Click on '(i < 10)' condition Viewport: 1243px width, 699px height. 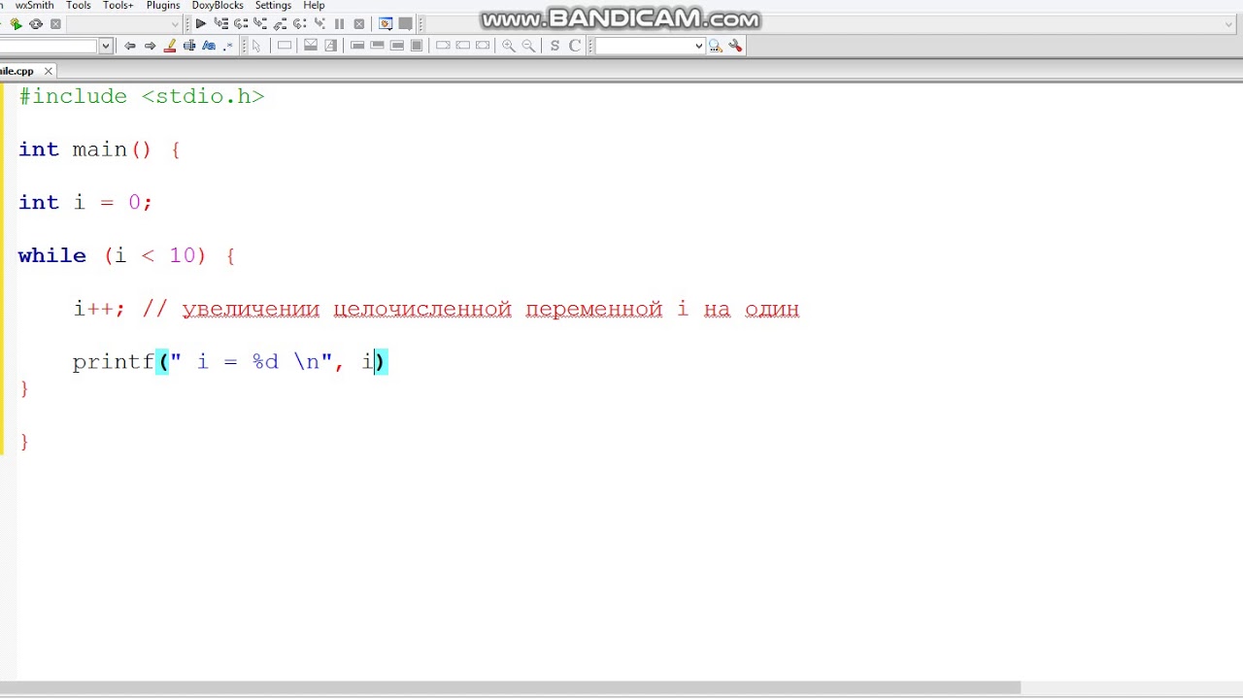(155, 255)
